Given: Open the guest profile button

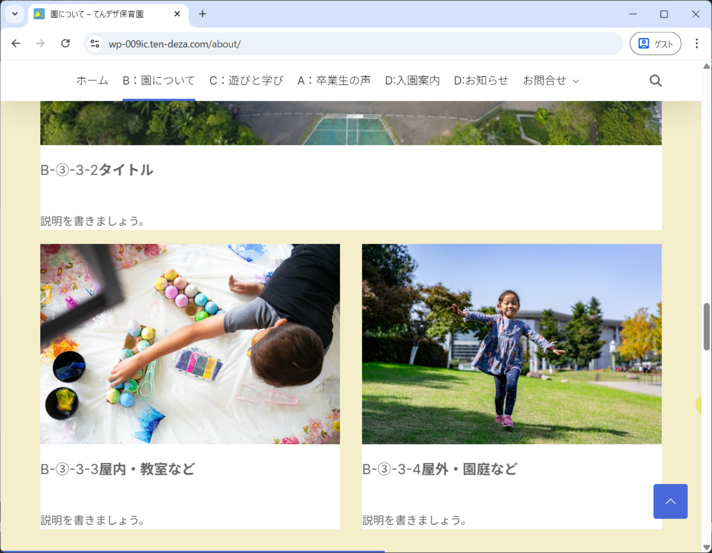Looking at the screenshot, I should point(655,43).
